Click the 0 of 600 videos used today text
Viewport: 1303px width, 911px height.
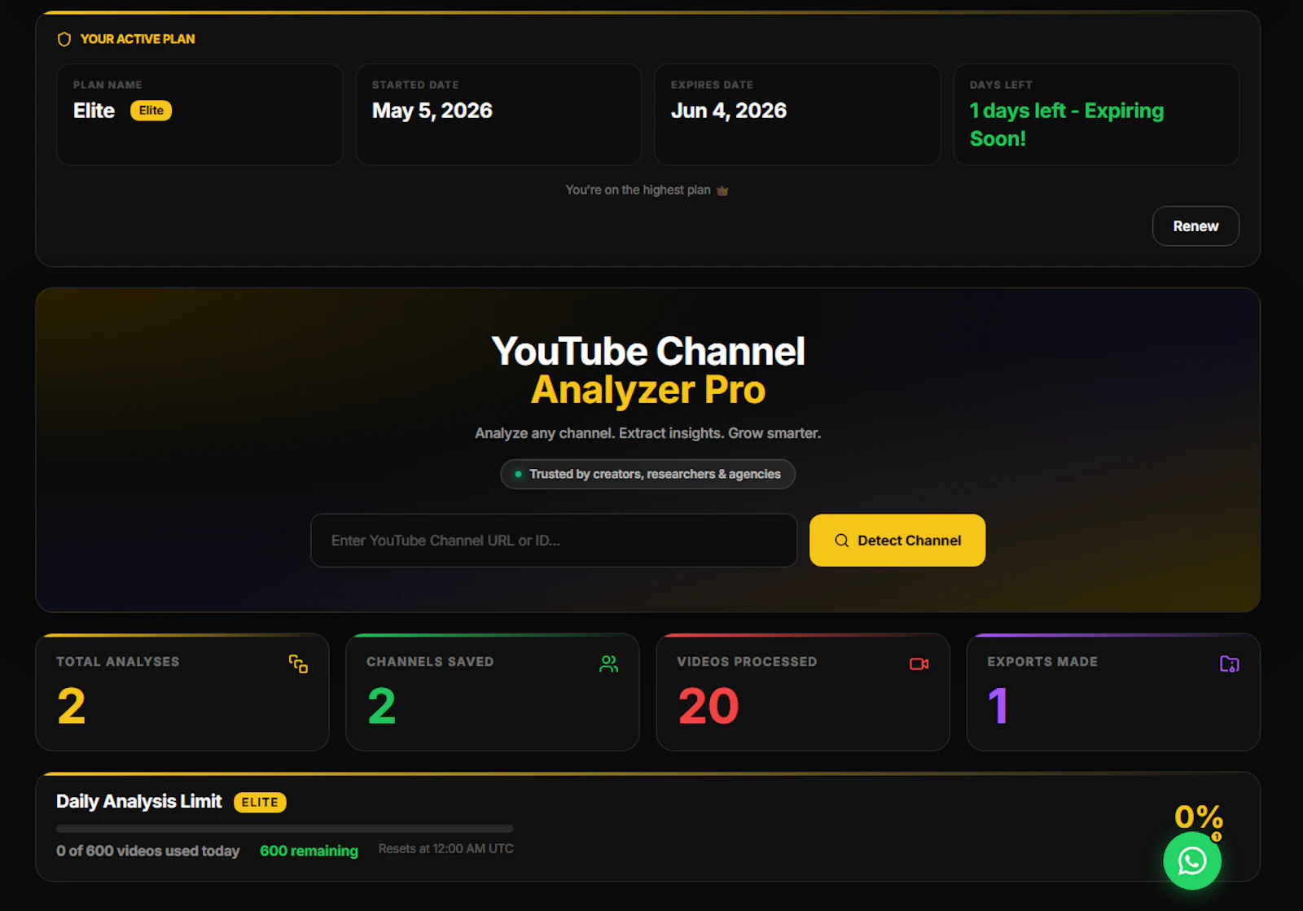[x=147, y=851]
